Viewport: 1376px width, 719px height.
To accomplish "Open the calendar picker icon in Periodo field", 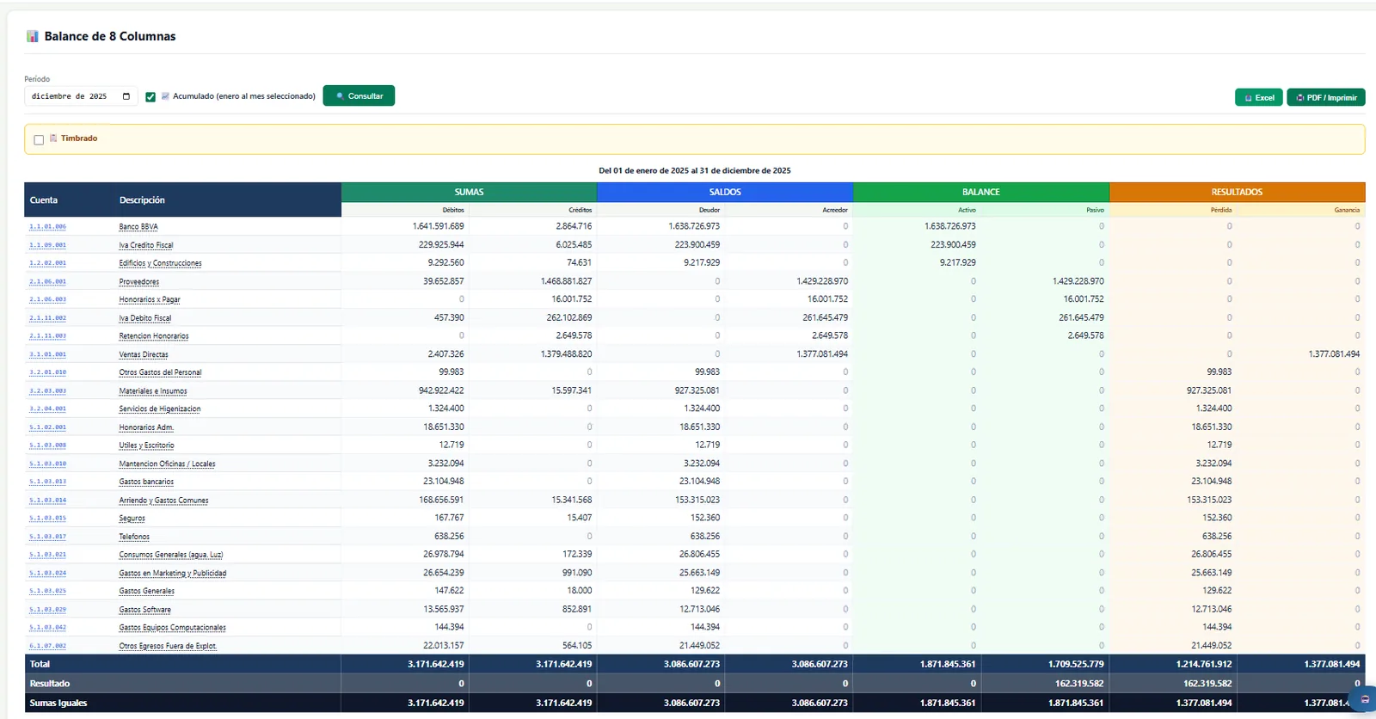I will pyautogui.click(x=126, y=96).
